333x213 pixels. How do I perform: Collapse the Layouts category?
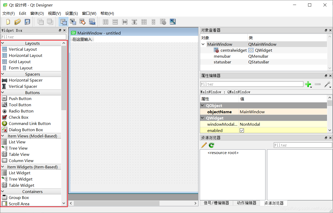[x=3, y=43]
